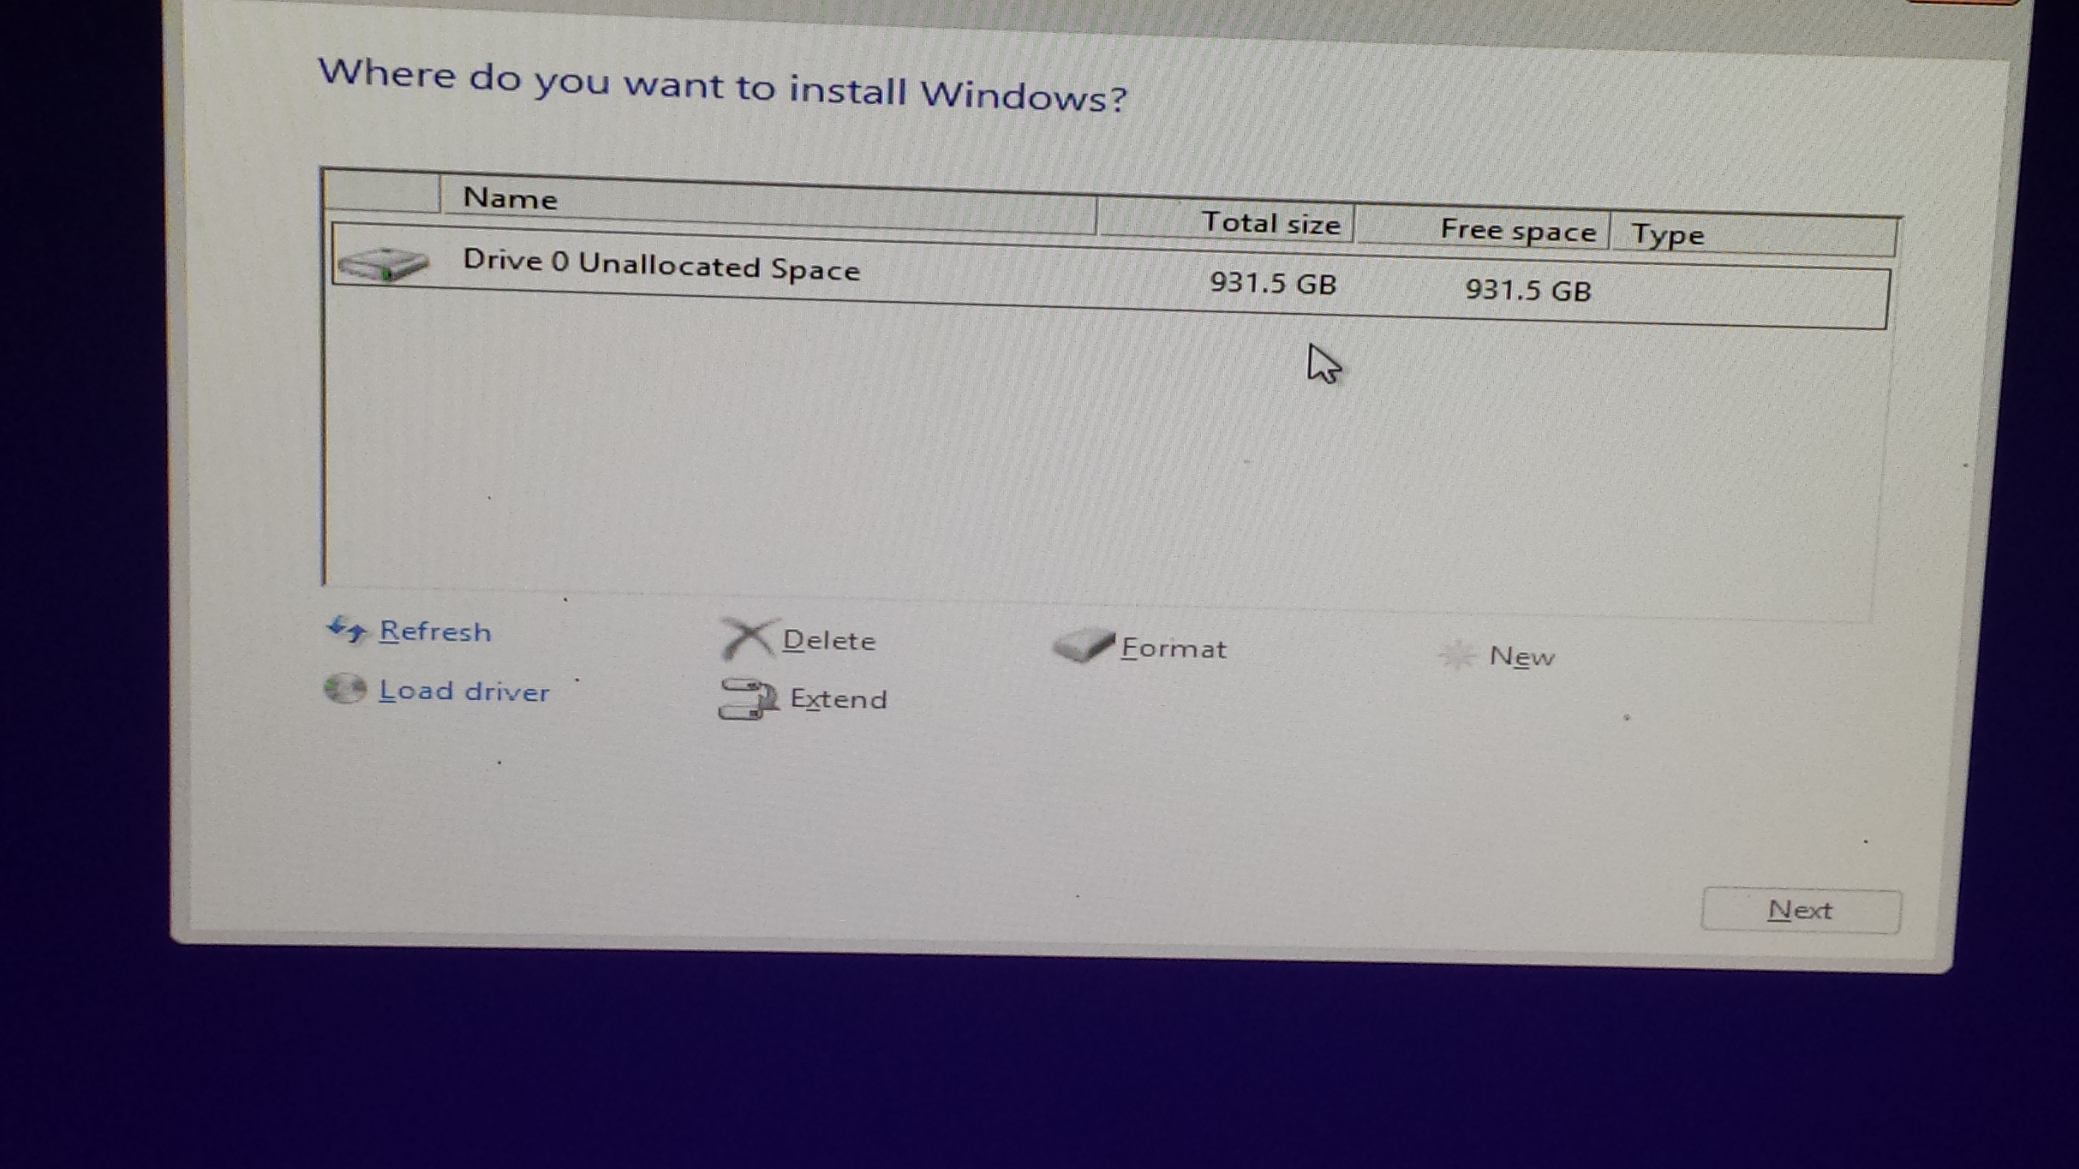Click the Type column header
Screen dimensions: 2079x1169
coord(1751,236)
